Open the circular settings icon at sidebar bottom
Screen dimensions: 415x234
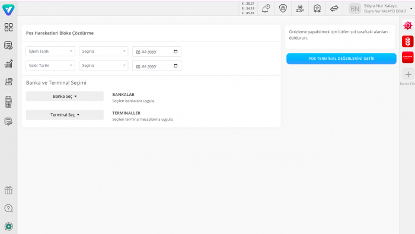[8, 226]
